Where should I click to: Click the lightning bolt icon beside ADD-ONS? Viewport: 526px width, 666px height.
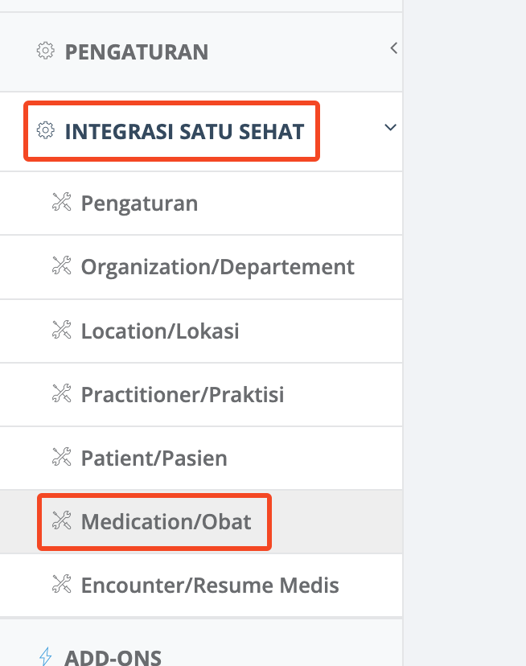(x=46, y=656)
